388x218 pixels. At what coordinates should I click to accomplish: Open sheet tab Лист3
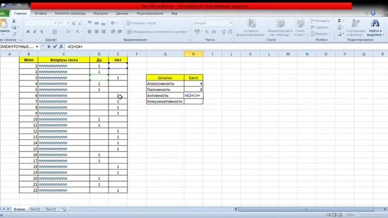click(x=51, y=209)
